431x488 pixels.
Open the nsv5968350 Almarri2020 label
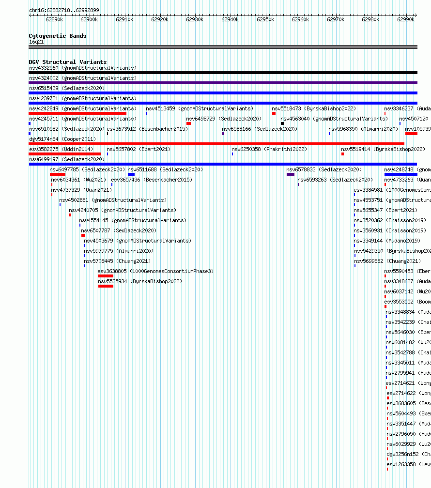[363, 129]
